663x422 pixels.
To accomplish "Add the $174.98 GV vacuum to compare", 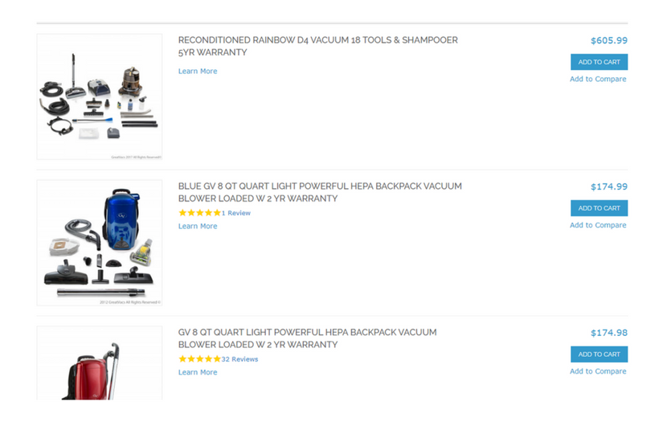I will point(598,371).
